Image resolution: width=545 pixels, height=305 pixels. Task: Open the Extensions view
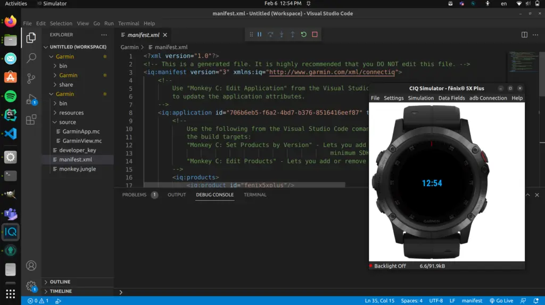31,120
